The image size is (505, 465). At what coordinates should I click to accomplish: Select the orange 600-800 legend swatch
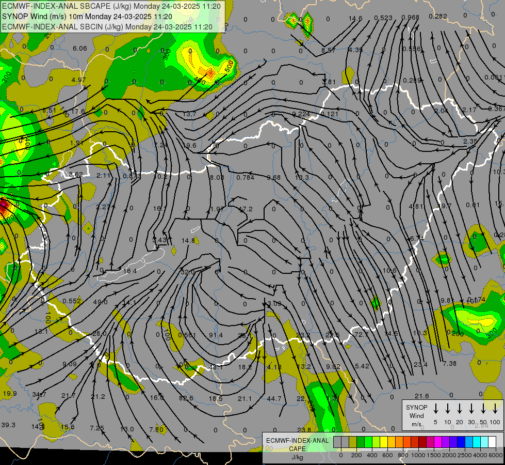(399, 442)
